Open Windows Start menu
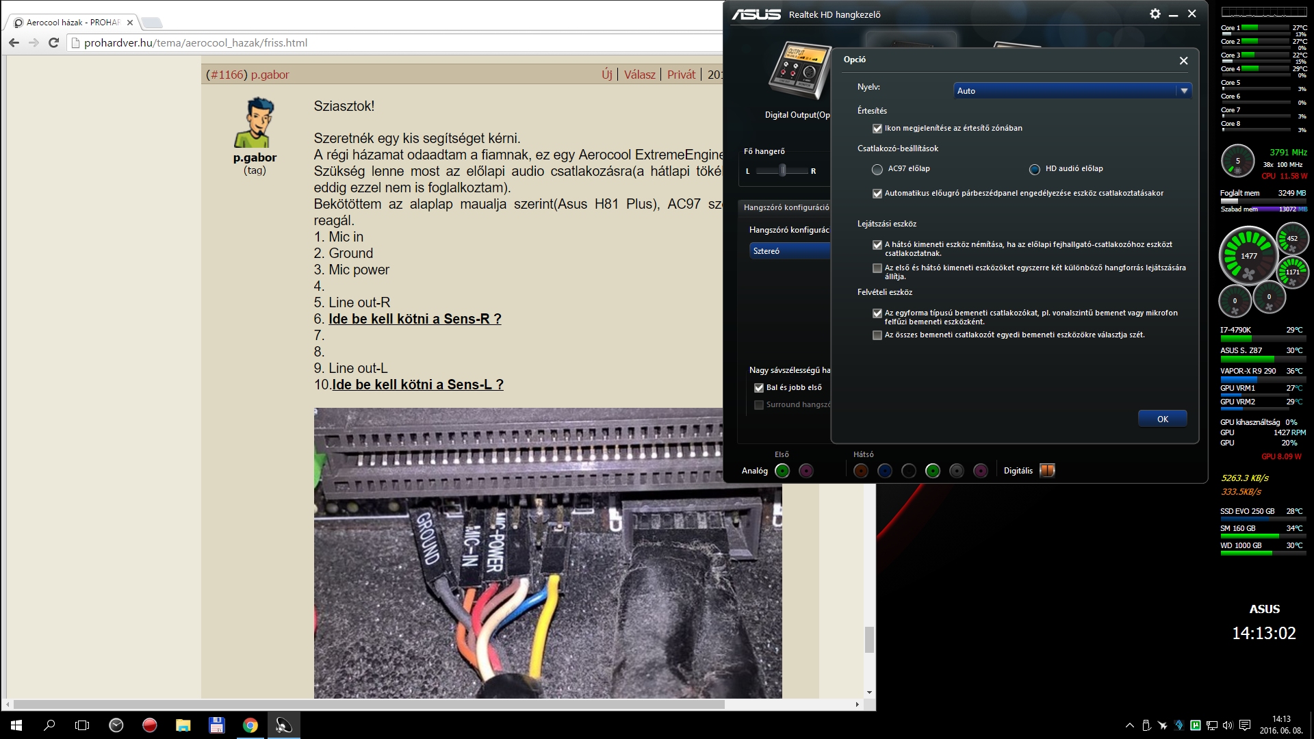The height and width of the screenshot is (739, 1314). (x=16, y=725)
